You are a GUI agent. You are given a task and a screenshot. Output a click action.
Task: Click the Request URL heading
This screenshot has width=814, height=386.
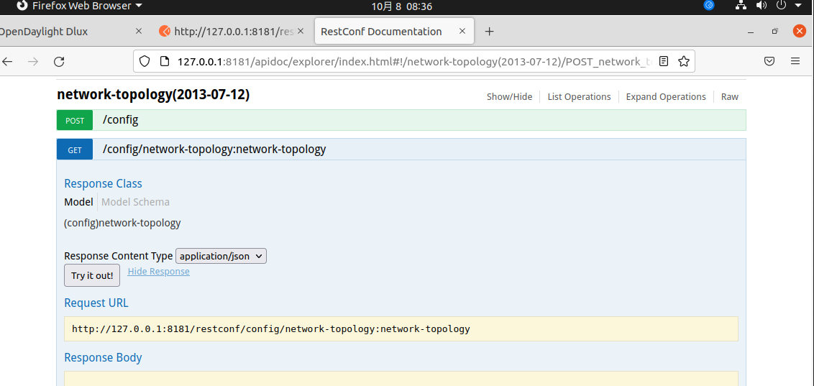coord(96,303)
